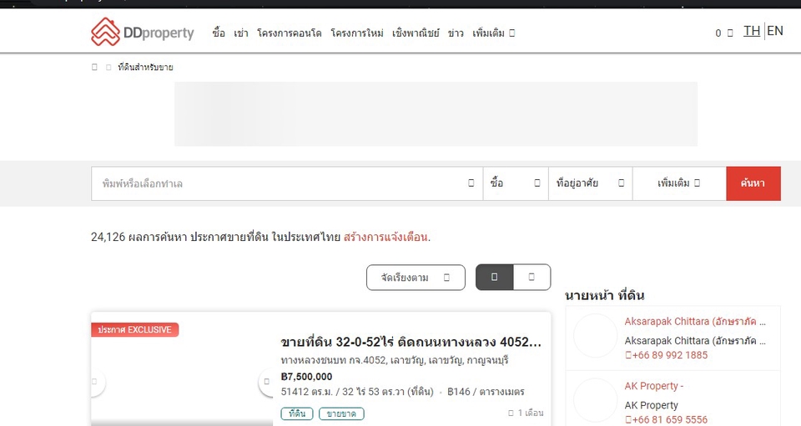Click the ที่ดินสำหรับขาย breadcrumb
The height and width of the screenshot is (426, 801).
point(145,67)
